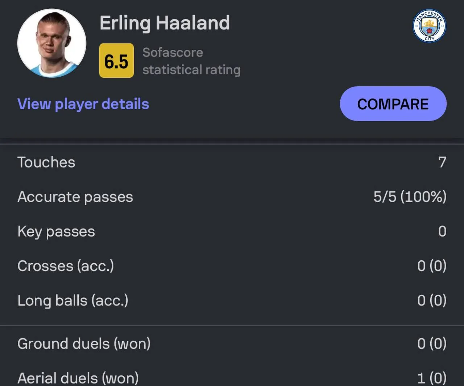Select the Key passes row label
Viewport: 464px width, 386px height.
(56, 232)
